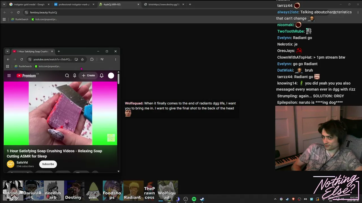Go back in the YouTube window
This screenshot has width=362, height=203.
click(8, 59)
